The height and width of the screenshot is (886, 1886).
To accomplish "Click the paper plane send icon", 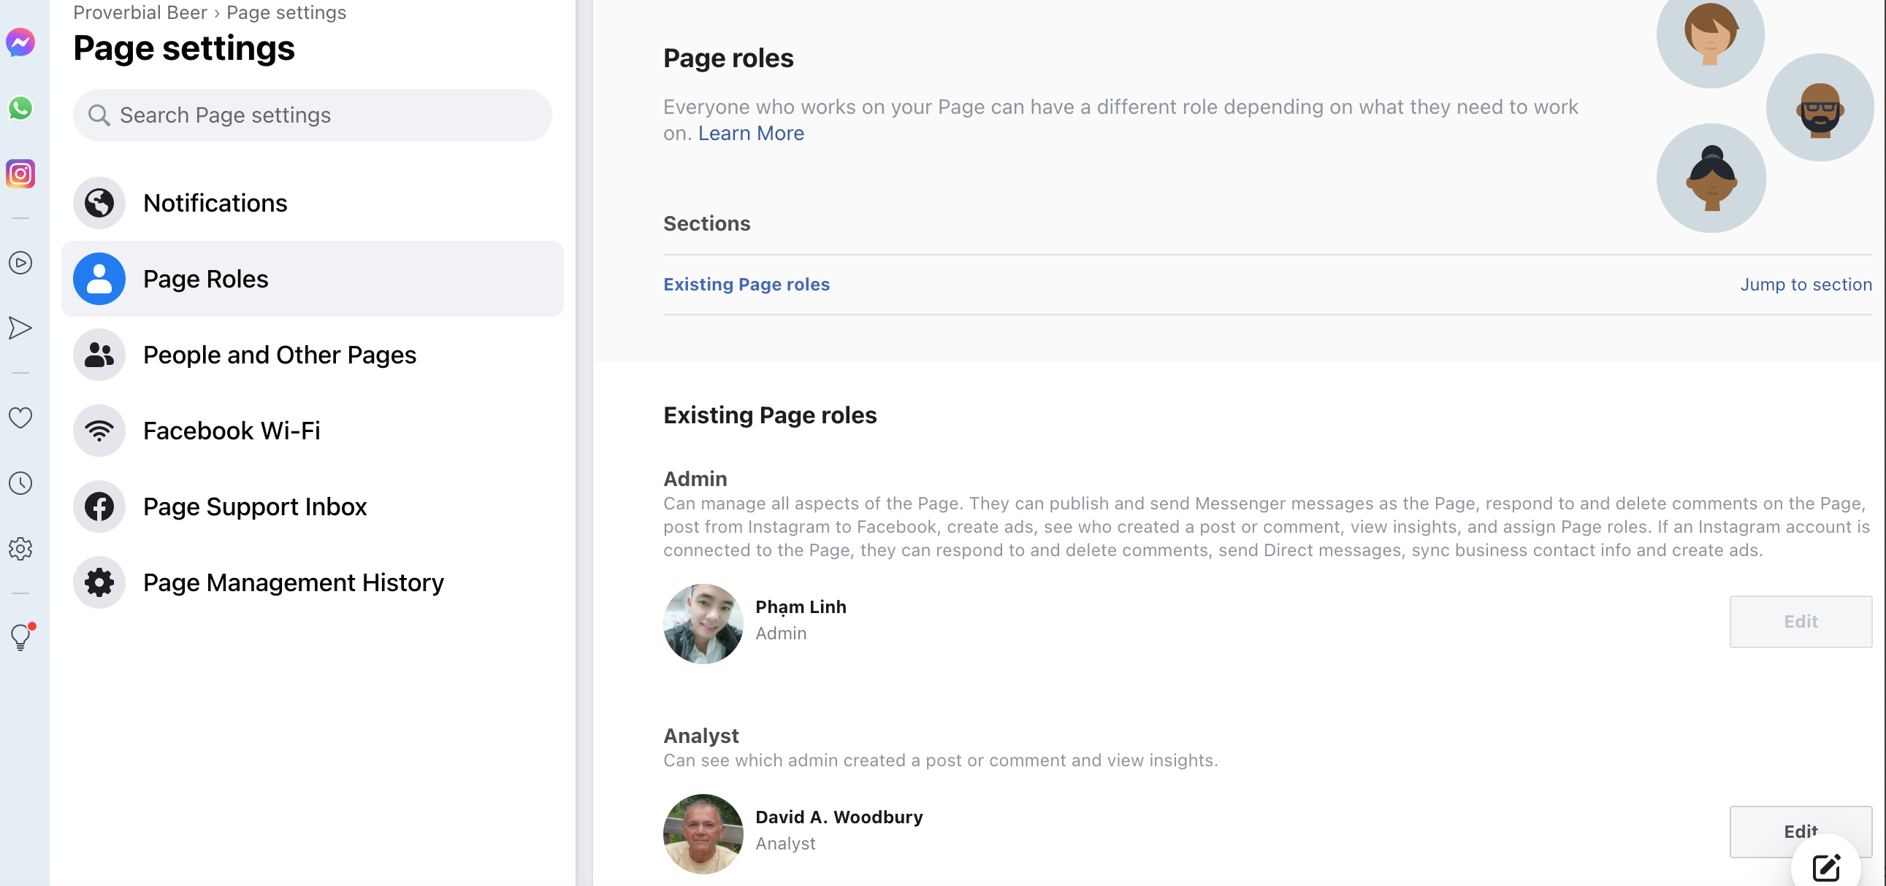I will (20, 328).
